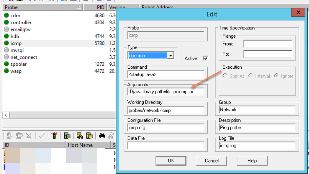
Task: Click the Description field with Ping probe.
Action: (x=257, y=128)
